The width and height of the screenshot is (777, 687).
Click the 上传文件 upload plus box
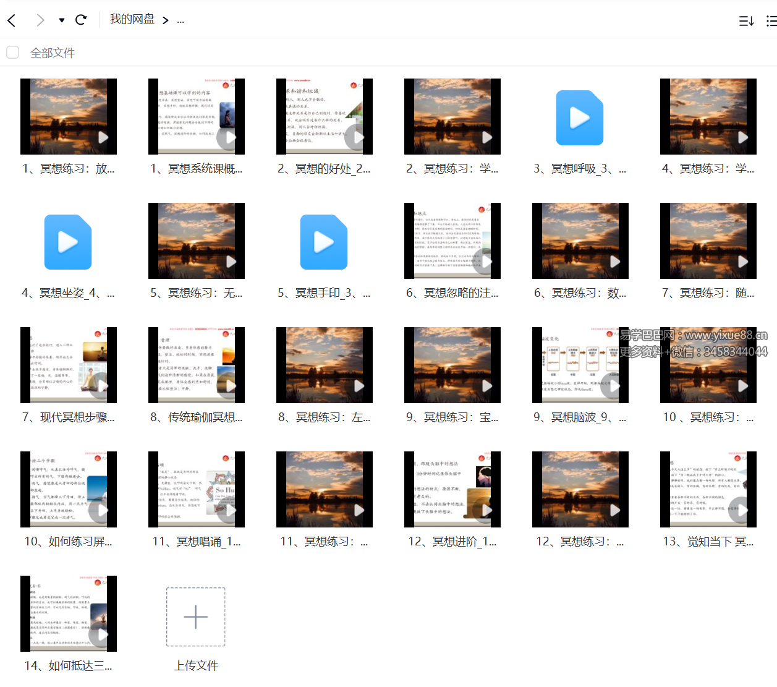point(196,617)
